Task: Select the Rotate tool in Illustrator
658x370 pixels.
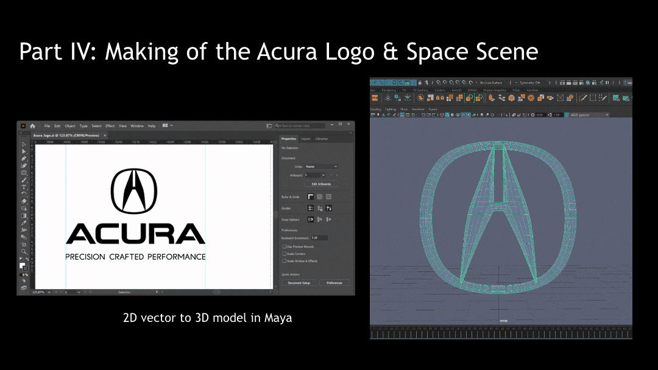Action: (x=24, y=194)
